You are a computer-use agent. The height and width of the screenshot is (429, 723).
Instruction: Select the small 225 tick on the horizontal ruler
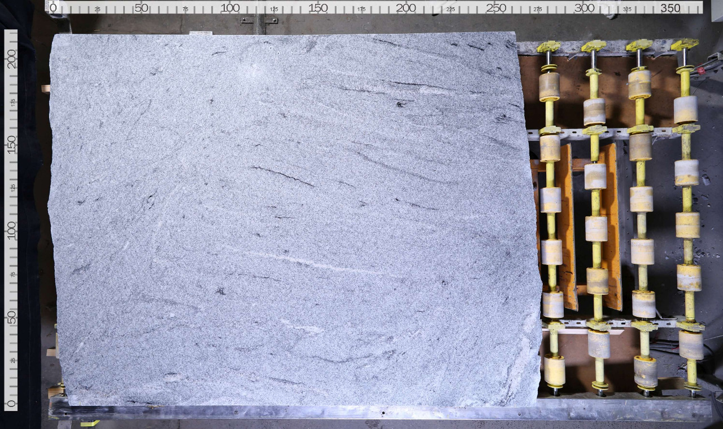[x=450, y=9]
